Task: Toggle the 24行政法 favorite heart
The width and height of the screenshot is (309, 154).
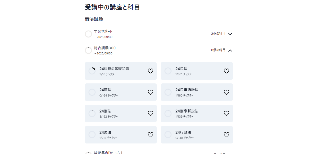Action: point(226,135)
